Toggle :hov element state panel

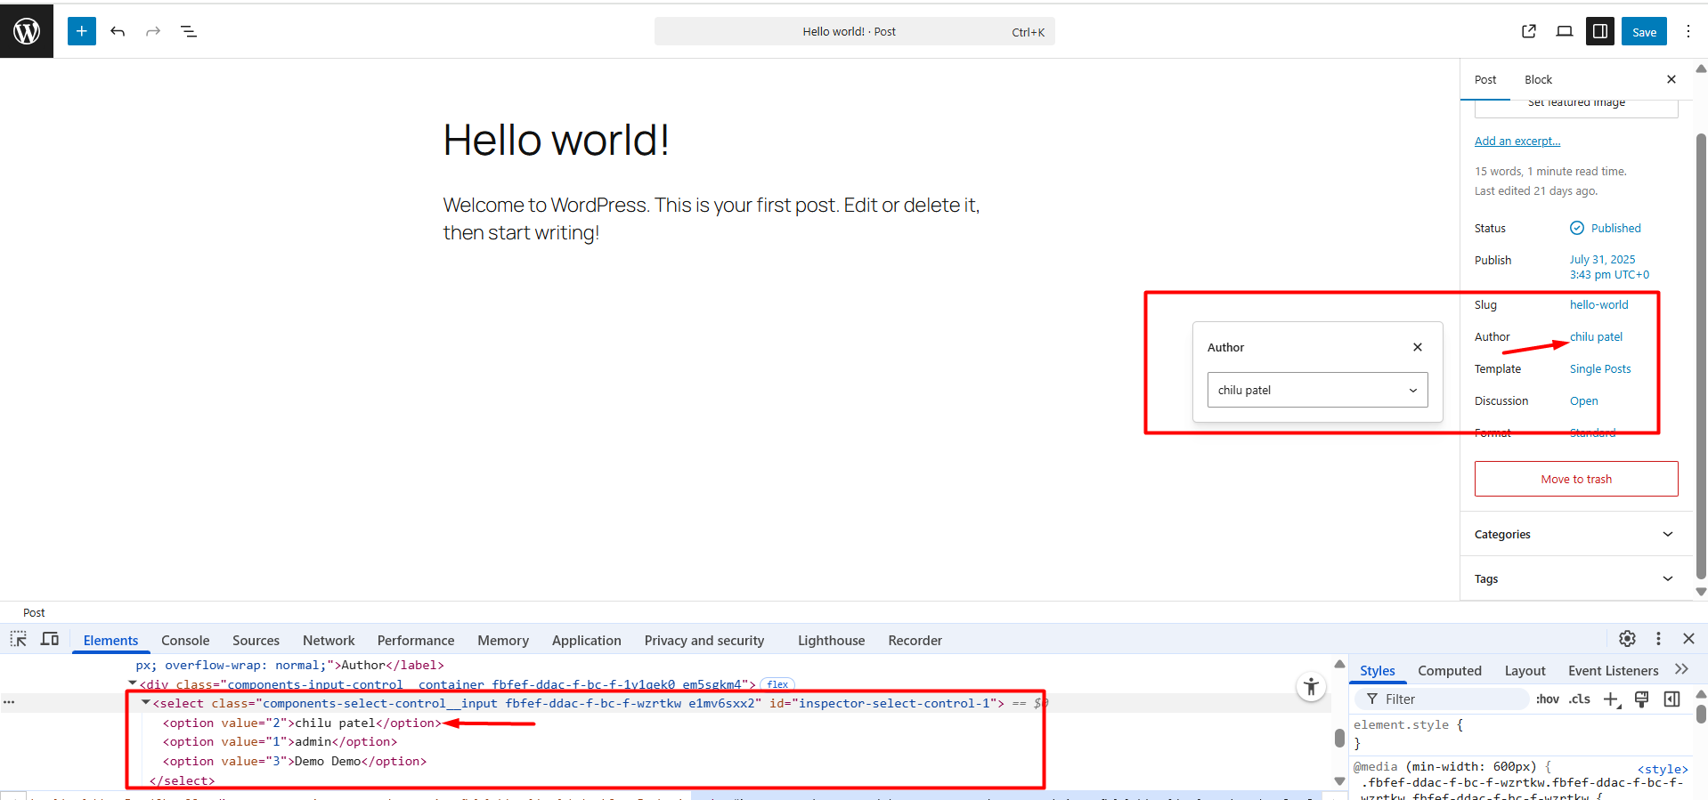(1548, 699)
